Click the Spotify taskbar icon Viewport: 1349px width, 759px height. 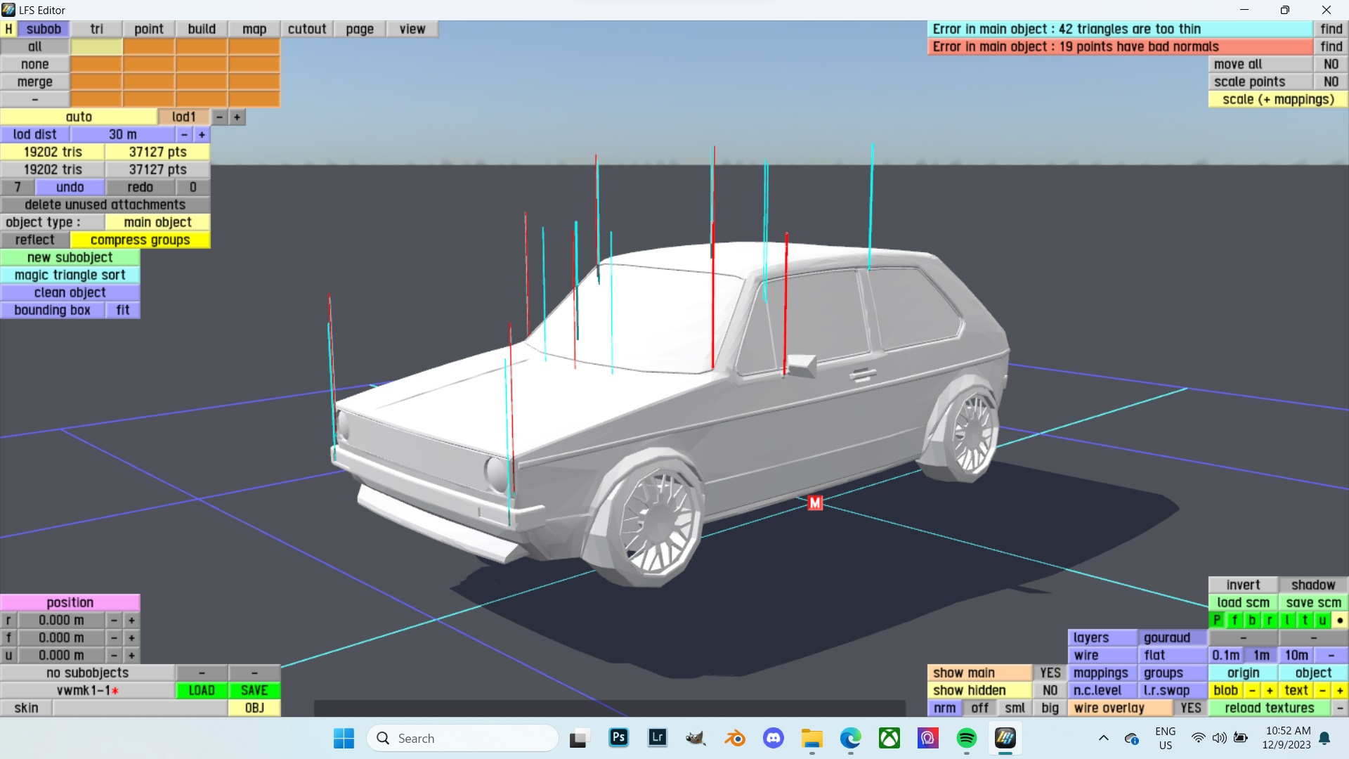point(967,738)
